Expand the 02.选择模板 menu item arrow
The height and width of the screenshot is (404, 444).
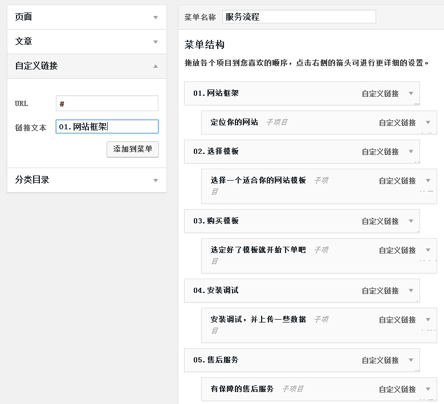coord(411,152)
